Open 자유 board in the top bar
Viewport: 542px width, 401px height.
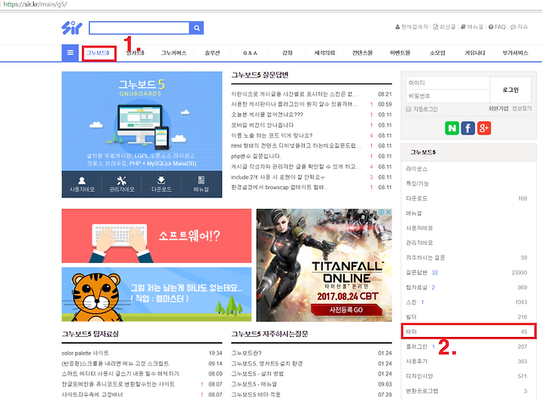click(x=519, y=26)
